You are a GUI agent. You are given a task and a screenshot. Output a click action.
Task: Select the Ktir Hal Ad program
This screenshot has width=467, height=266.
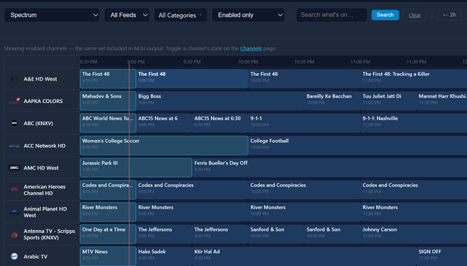[x=304, y=256]
